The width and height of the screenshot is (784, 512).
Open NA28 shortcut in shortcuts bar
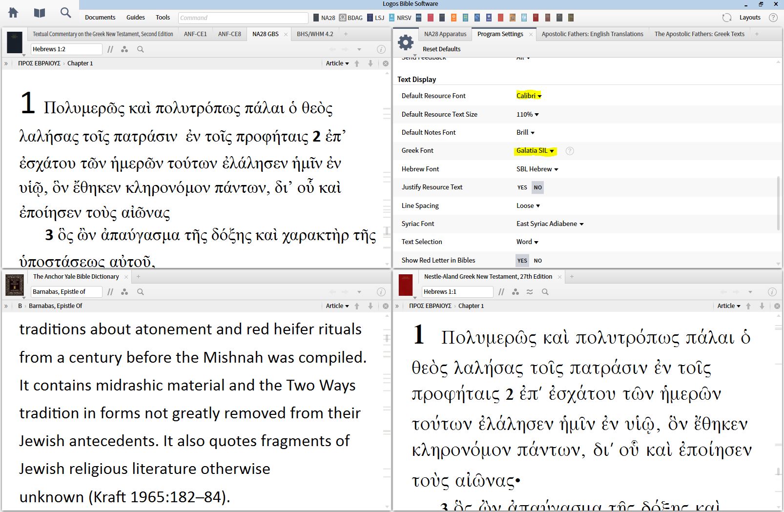pos(324,18)
